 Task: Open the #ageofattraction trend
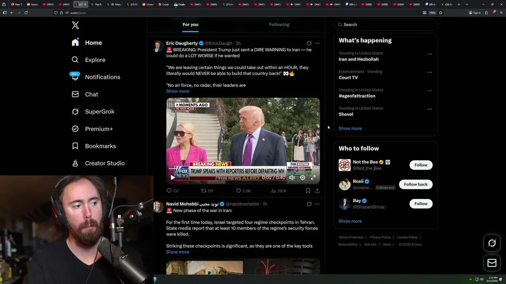pyautogui.click(x=357, y=96)
